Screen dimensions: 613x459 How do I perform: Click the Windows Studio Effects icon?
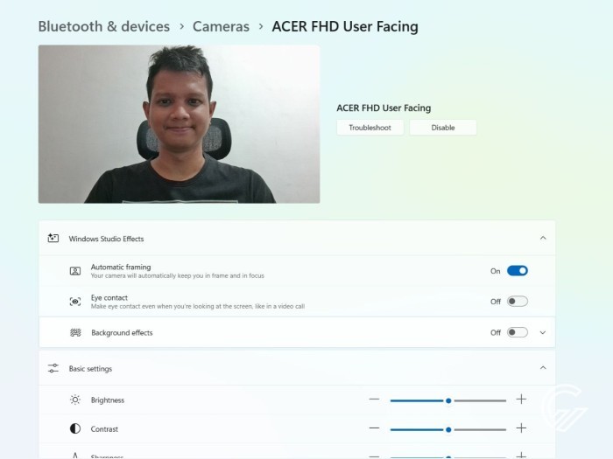tap(53, 238)
